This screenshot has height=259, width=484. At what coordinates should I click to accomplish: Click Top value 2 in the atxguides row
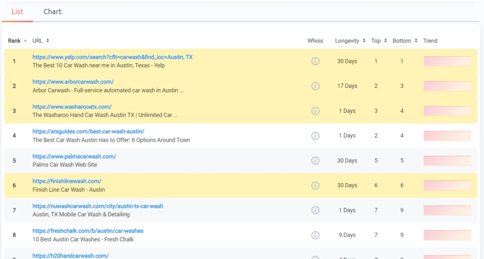pos(376,136)
